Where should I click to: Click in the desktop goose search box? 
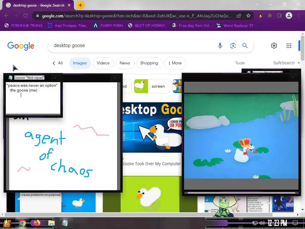[132, 46]
